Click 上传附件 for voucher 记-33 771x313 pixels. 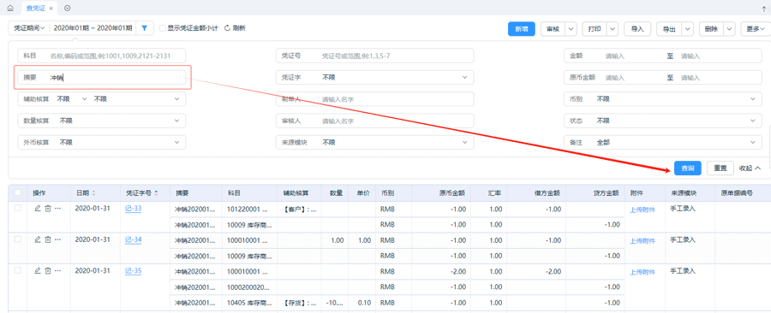click(642, 210)
